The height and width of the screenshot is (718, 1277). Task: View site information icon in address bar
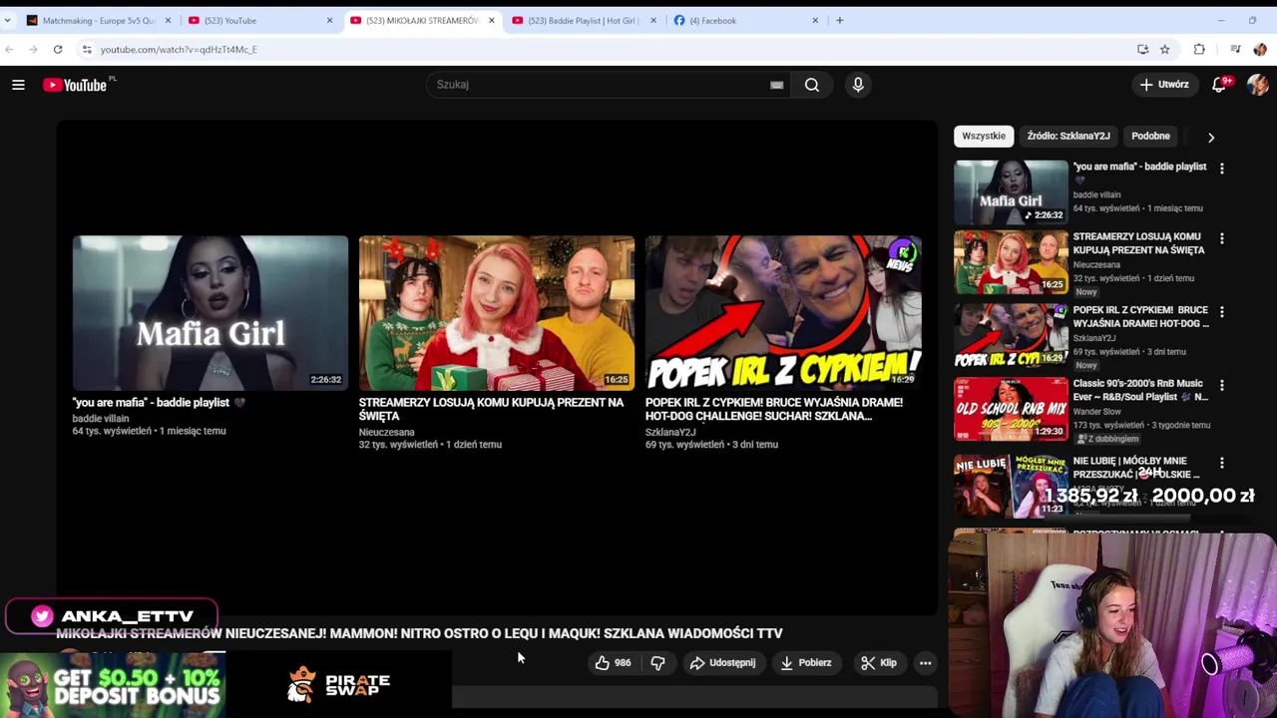pyautogui.click(x=87, y=49)
